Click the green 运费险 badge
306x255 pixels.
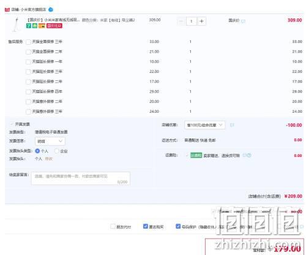[196, 155]
